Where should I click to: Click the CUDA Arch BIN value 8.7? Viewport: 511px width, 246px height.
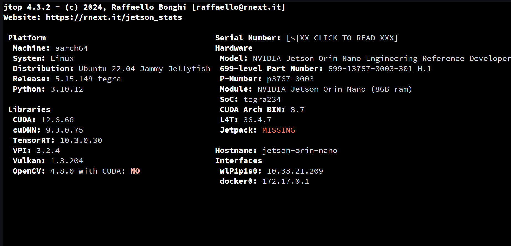[x=297, y=110]
